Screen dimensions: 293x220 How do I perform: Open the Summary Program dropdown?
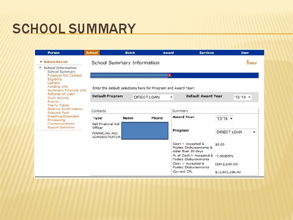[x=236, y=132]
